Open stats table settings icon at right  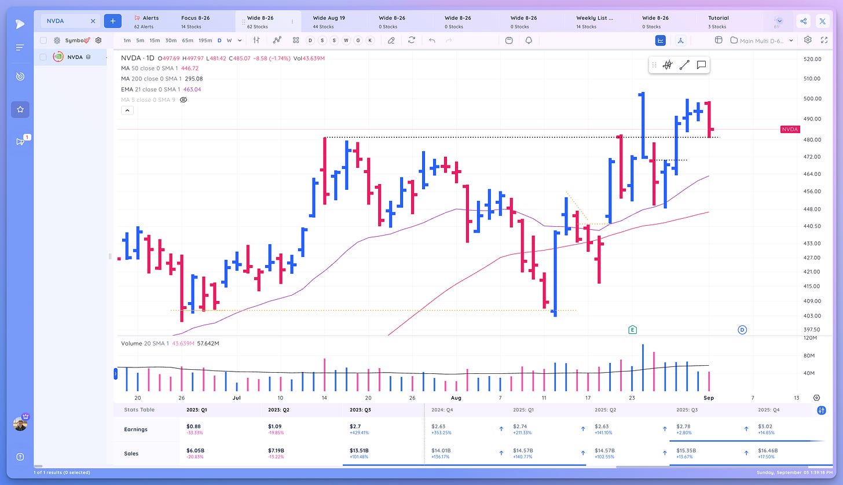[x=821, y=410]
